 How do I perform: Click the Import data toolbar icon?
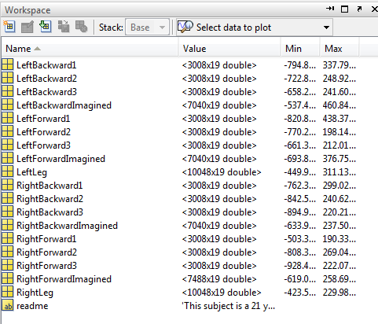pos(46,27)
